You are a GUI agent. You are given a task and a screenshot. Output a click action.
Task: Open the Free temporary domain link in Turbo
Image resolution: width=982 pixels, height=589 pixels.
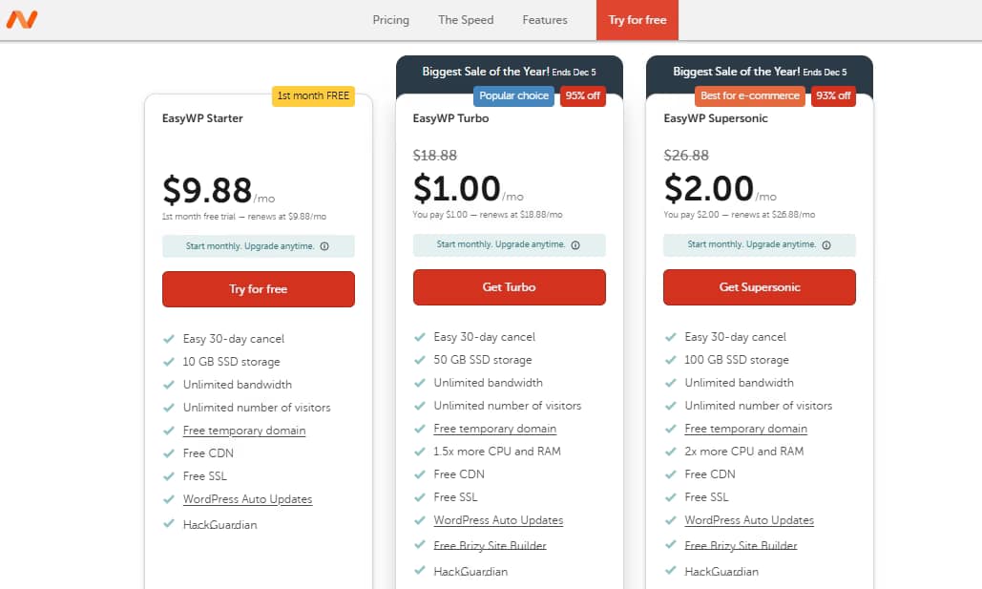click(x=494, y=429)
